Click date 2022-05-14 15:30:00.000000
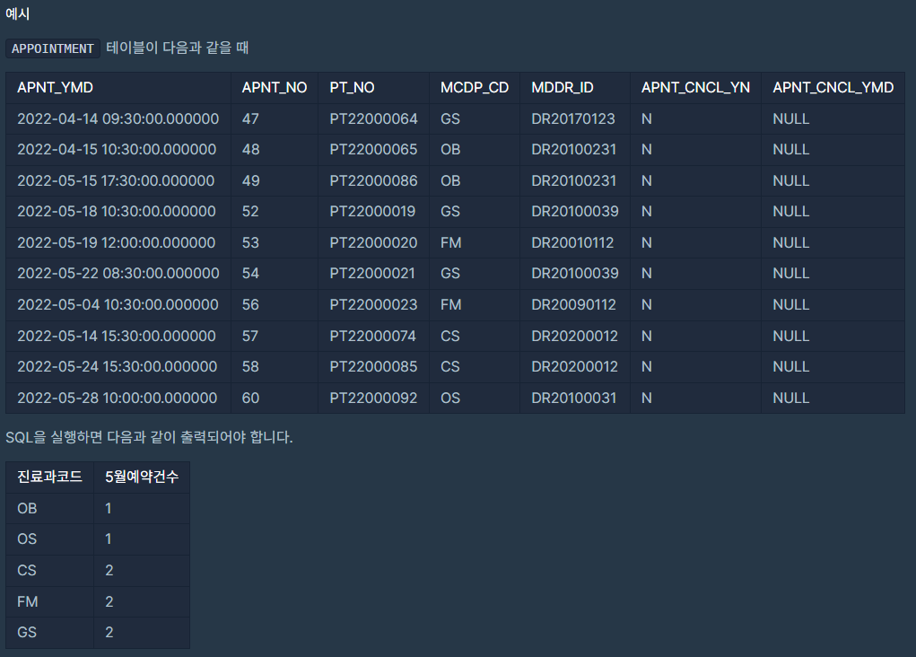Screen dimensions: 916x657 (x=117, y=336)
